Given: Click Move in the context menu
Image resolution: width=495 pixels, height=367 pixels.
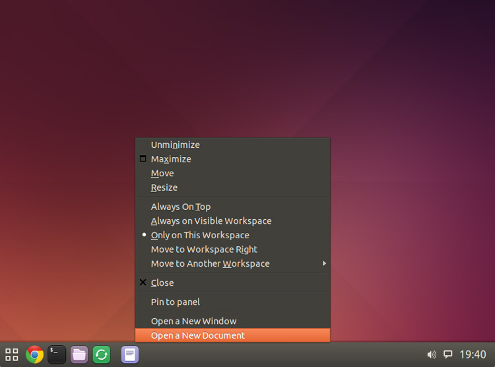Looking at the screenshot, I should pyautogui.click(x=162, y=174).
